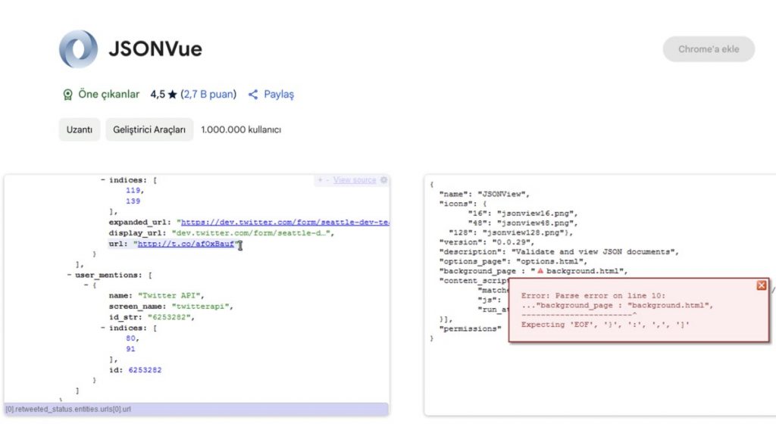Click the "description" line in JSON
Screen dimensions: 776x436
(559, 252)
